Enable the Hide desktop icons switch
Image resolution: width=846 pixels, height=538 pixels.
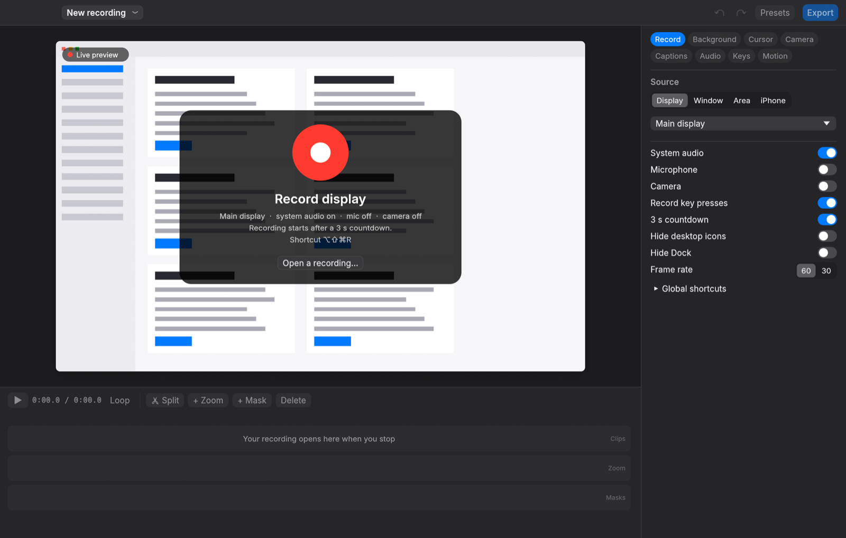(827, 236)
